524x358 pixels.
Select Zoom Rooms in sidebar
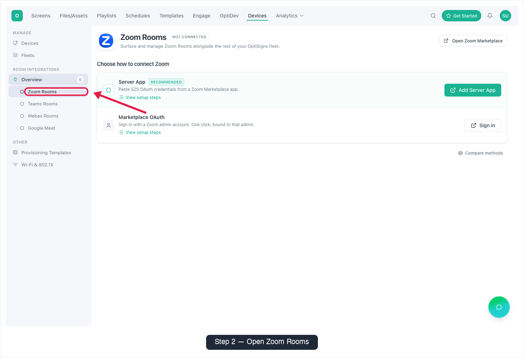coord(48,92)
